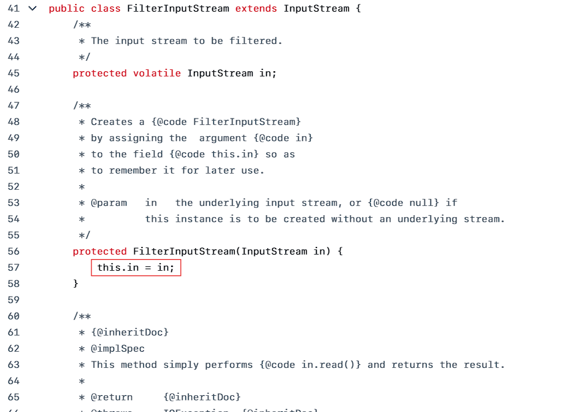
Task: Click the '@return' Javadoc tag
Action: [x=112, y=397]
